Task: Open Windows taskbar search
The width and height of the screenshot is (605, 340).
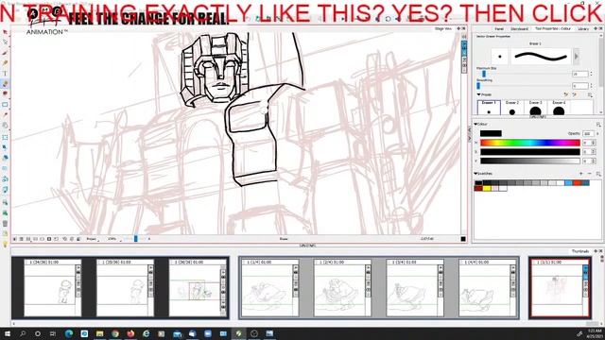Action: tap(23, 333)
